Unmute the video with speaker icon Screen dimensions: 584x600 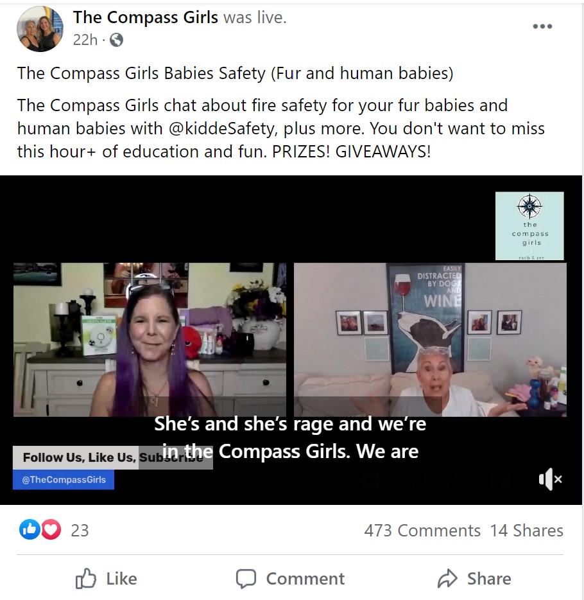coord(551,479)
